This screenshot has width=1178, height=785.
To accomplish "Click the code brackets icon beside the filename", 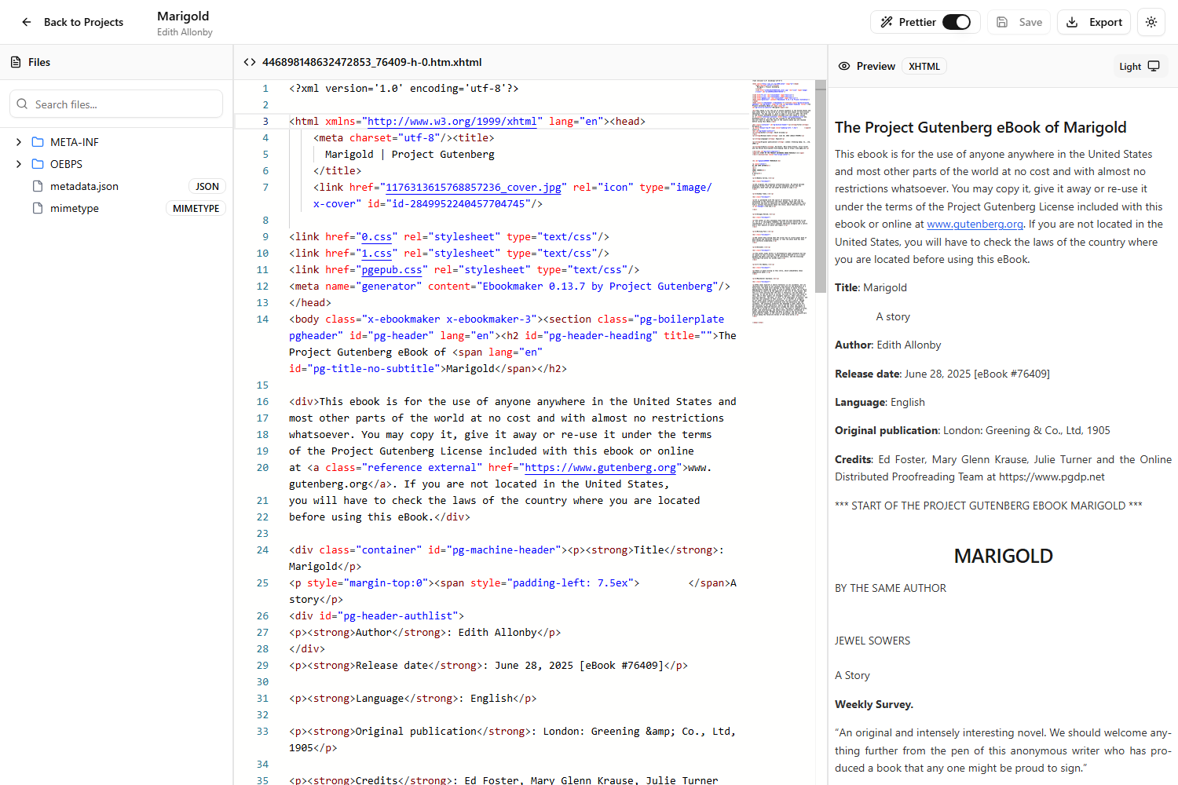I will [x=250, y=61].
